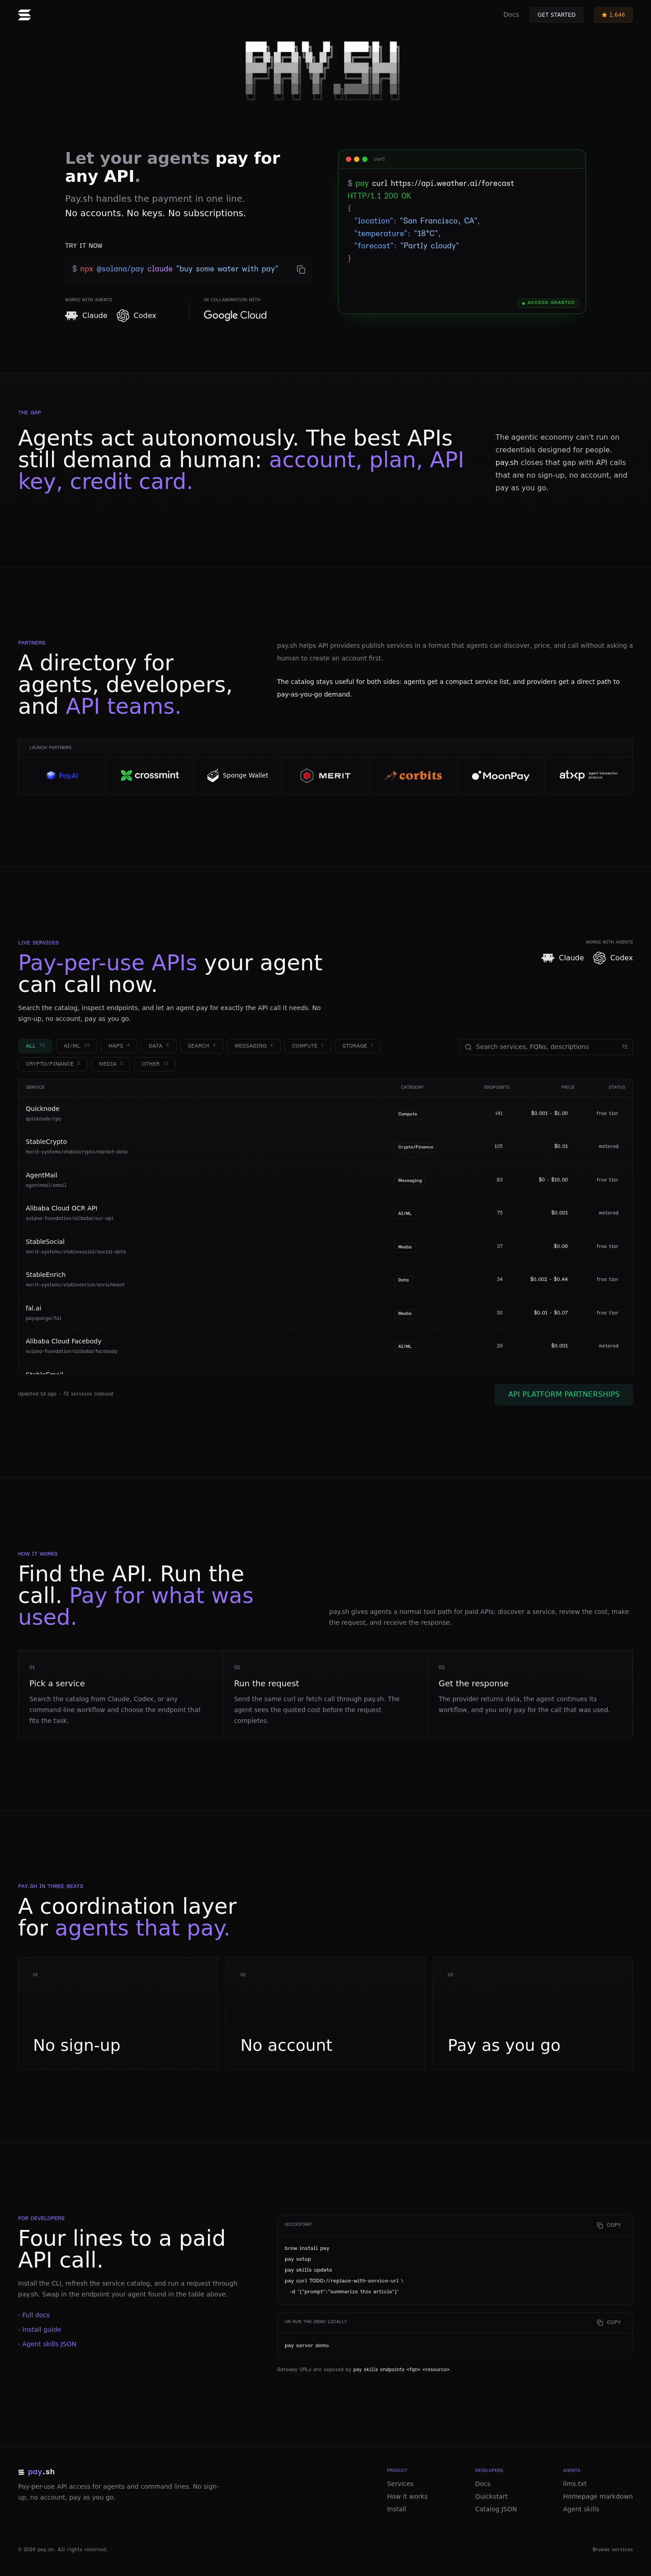Filter services by MEDIA
Screen dimensions: 651x2576
(x=111, y=1064)
